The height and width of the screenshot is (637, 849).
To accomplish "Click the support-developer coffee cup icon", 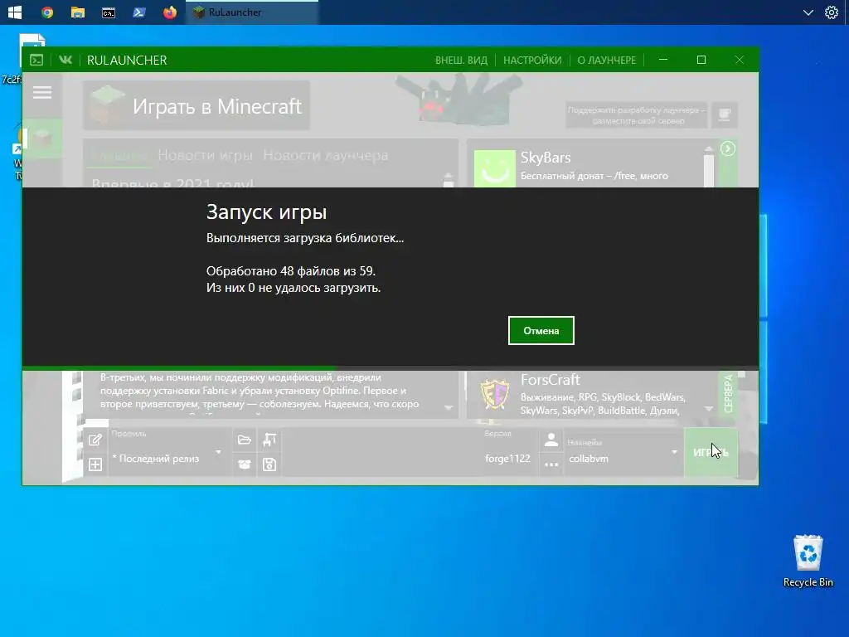I will click(x=724, y=114).
